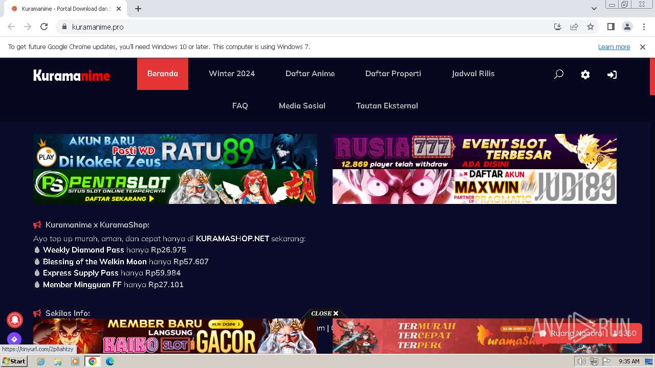Click the Chrome taskbar icon
Image resolution: width=655 pixels, height=368 pixels.
(93, 361)
